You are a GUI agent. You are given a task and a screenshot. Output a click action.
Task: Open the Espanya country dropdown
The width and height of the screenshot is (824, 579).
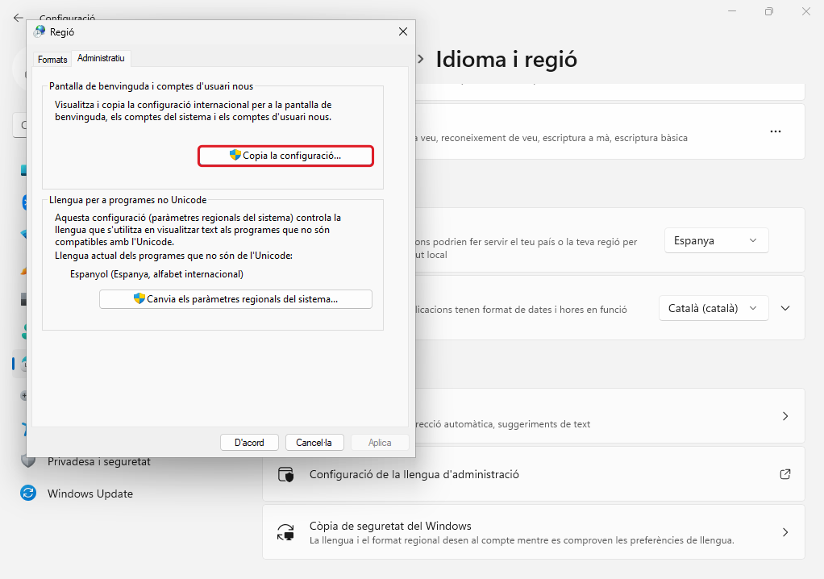coord(716,240)
